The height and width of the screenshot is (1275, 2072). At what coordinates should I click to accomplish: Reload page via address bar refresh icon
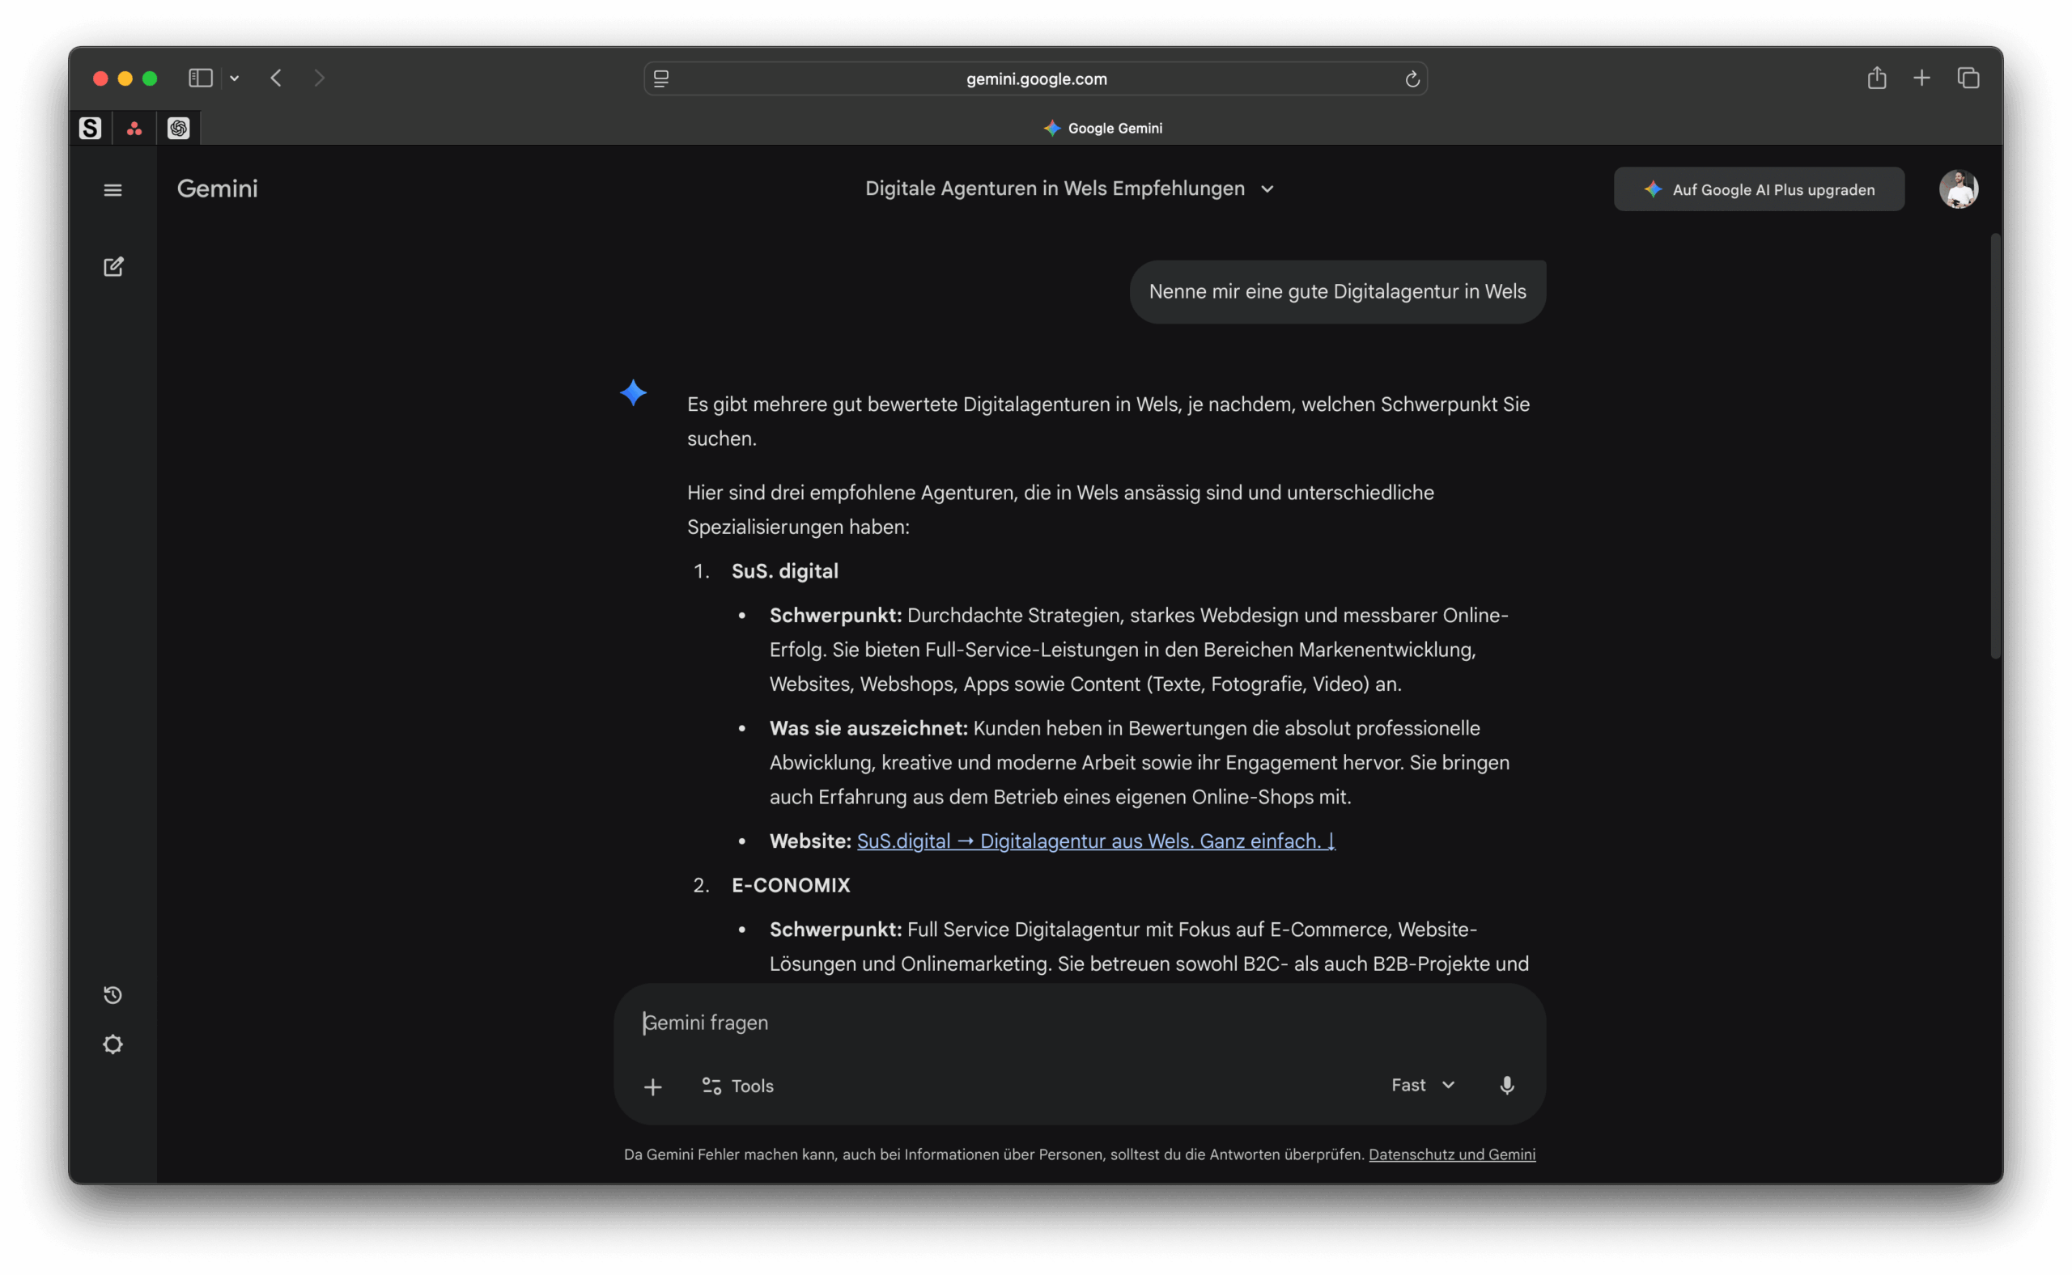click(x=1412, y=79)
